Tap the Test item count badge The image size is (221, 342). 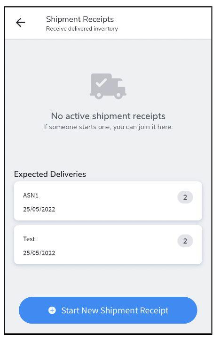point(185,241)
